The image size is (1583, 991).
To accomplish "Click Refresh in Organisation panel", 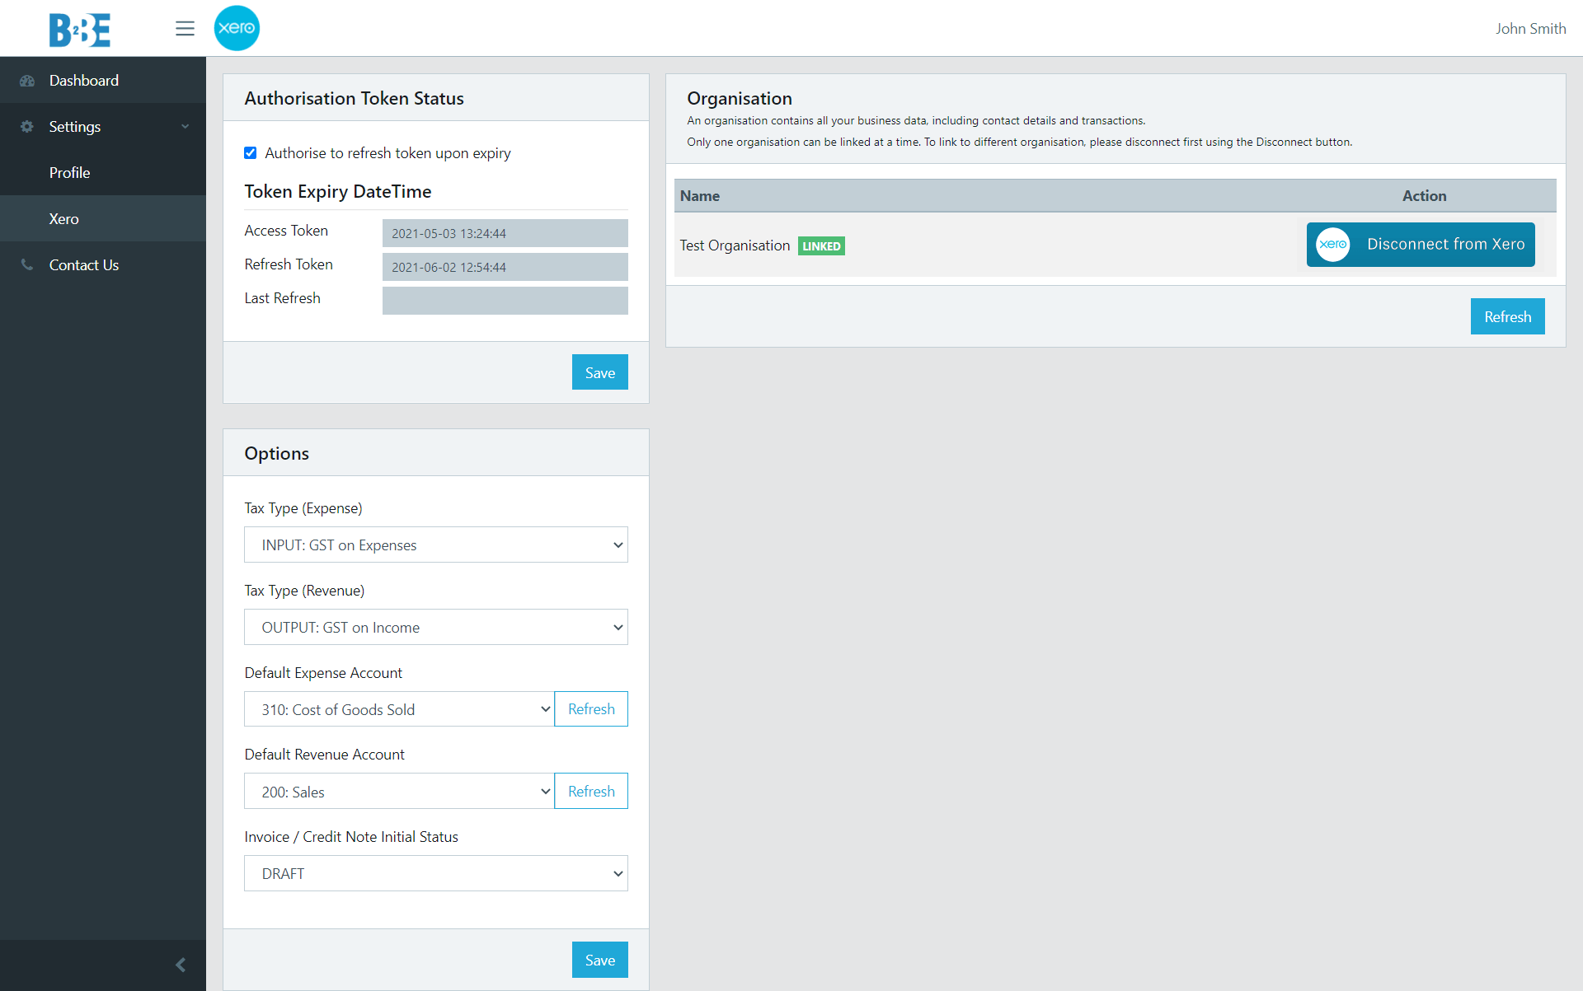I will [x=1506, y=317].
